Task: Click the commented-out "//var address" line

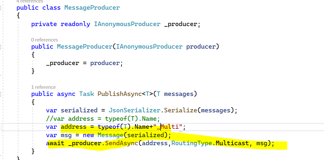Action: (x=103, y=119)
